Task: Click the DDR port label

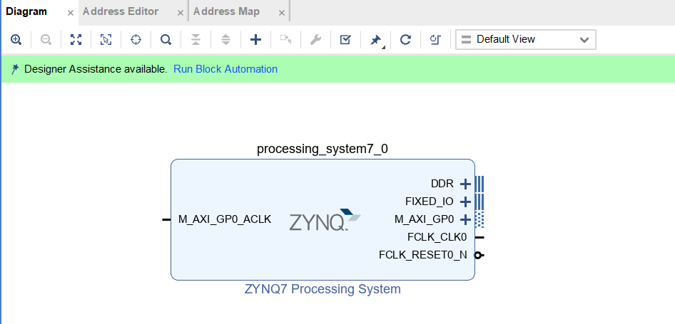Action: click(x=442, y=184)
